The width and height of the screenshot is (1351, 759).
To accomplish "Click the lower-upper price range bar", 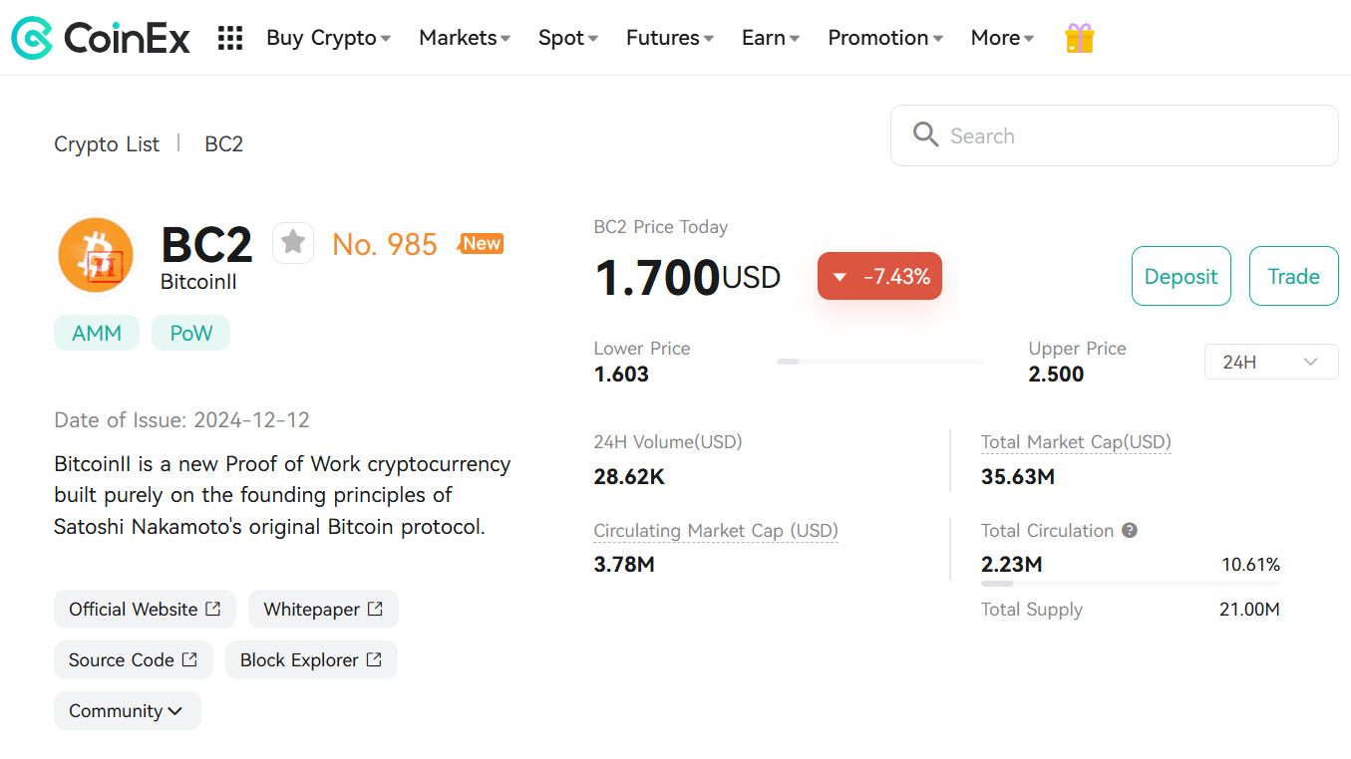I will click(x=879, y=362).
